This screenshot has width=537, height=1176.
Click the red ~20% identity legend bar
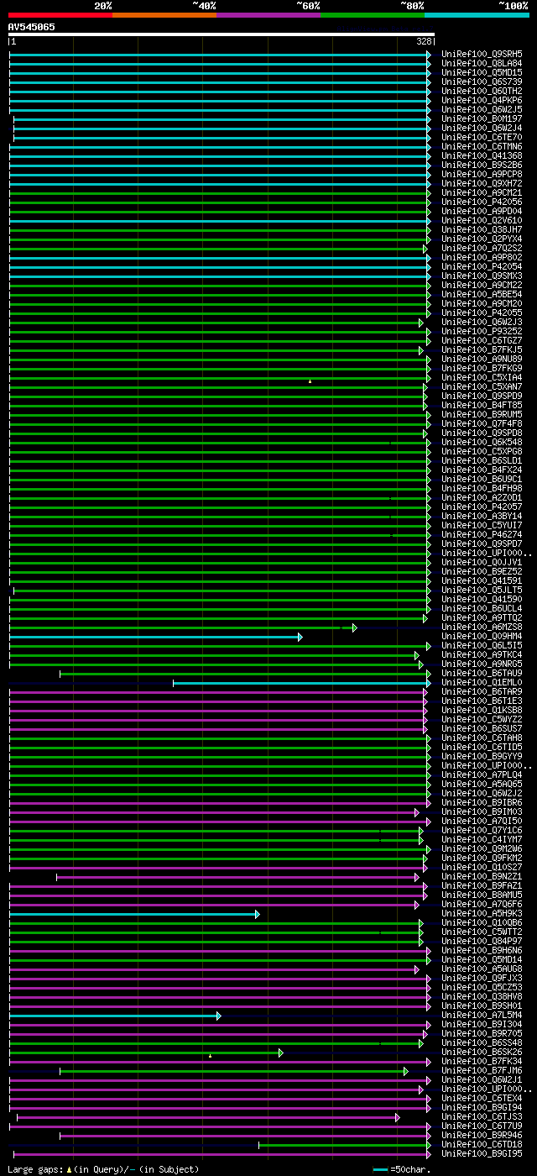pyautogui.click(x=60, y=15)
